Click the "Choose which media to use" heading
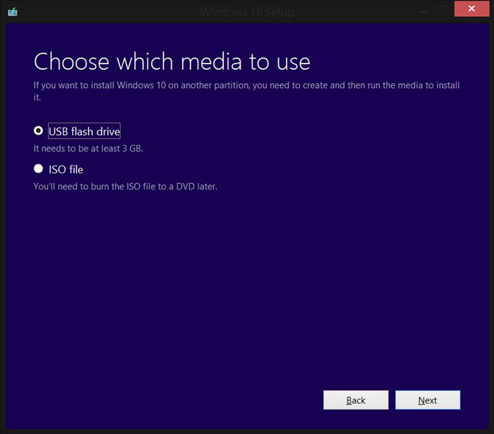Viewport: 494px width, 434px height. point(171,61)
